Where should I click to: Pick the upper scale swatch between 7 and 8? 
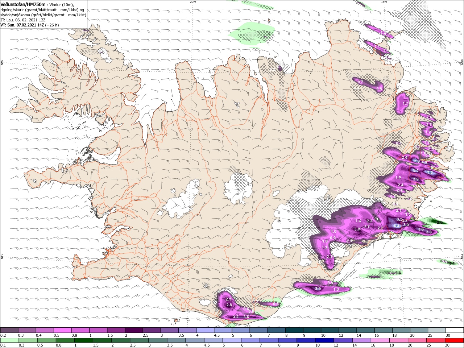coord(276,330)
